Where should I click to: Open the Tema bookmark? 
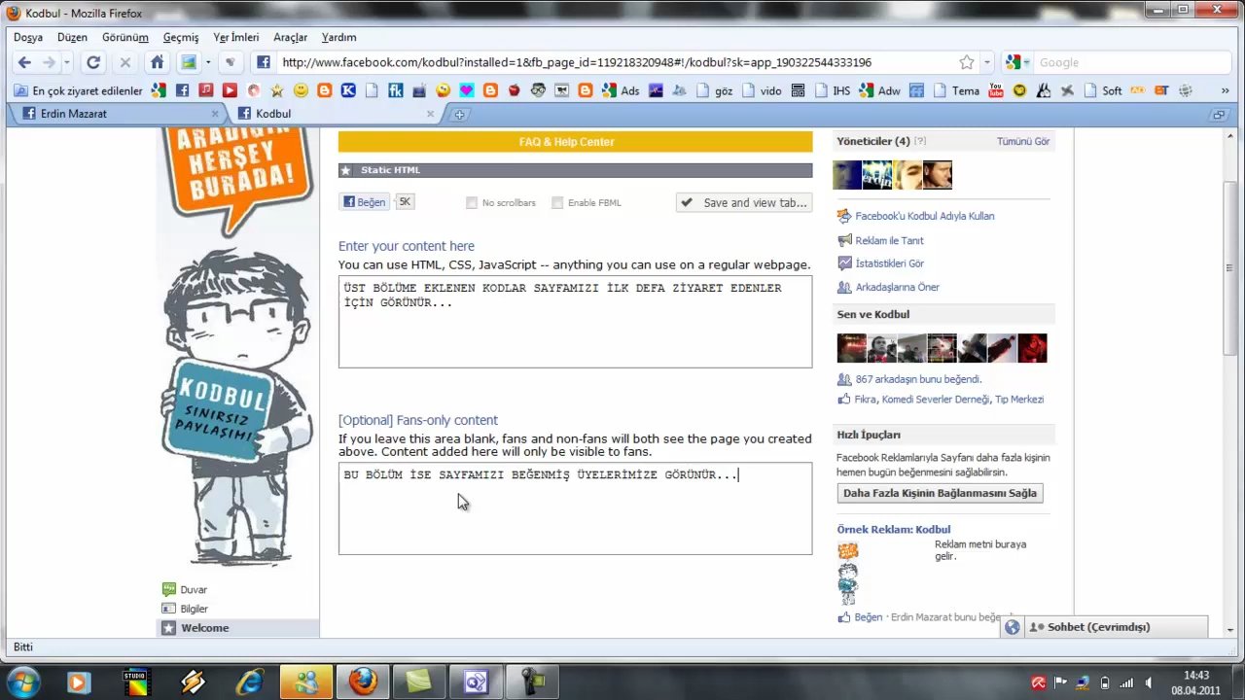pos(957,90)
